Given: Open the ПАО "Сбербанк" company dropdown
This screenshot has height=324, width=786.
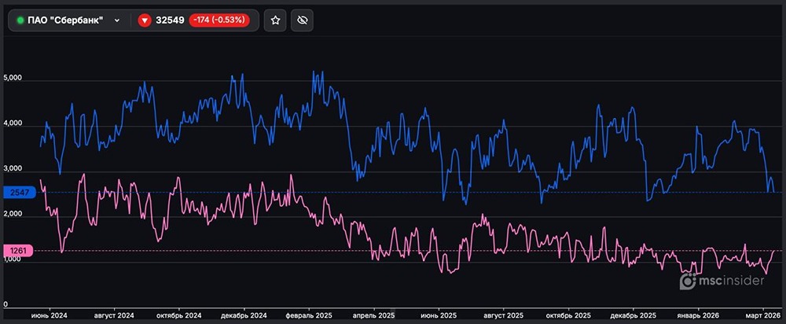Looking at the screenshot, I should pyautogui.click(x=68, y=20).
